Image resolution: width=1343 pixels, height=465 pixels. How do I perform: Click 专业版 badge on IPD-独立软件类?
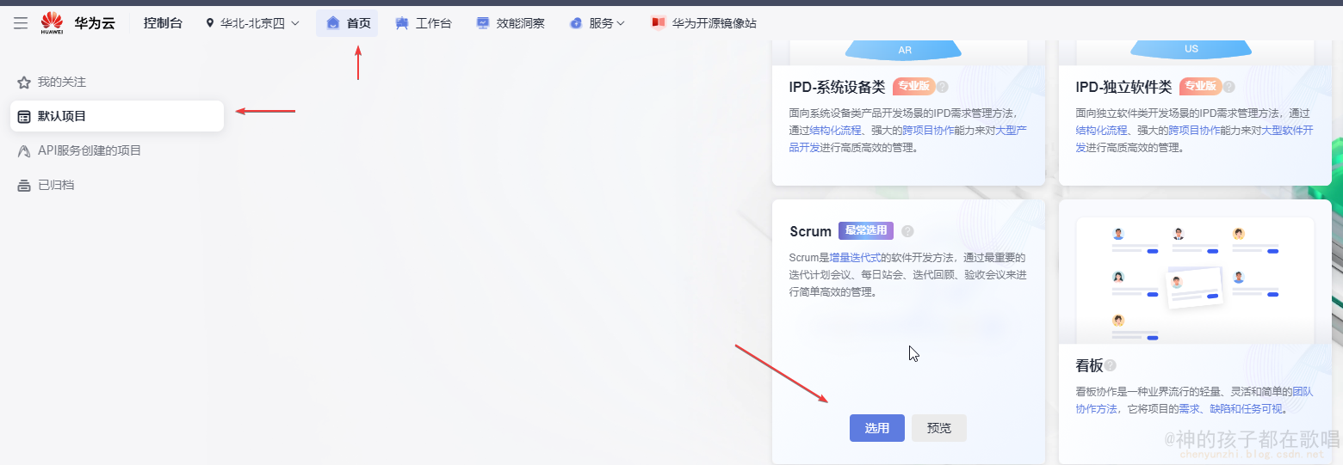point(1200,86)
